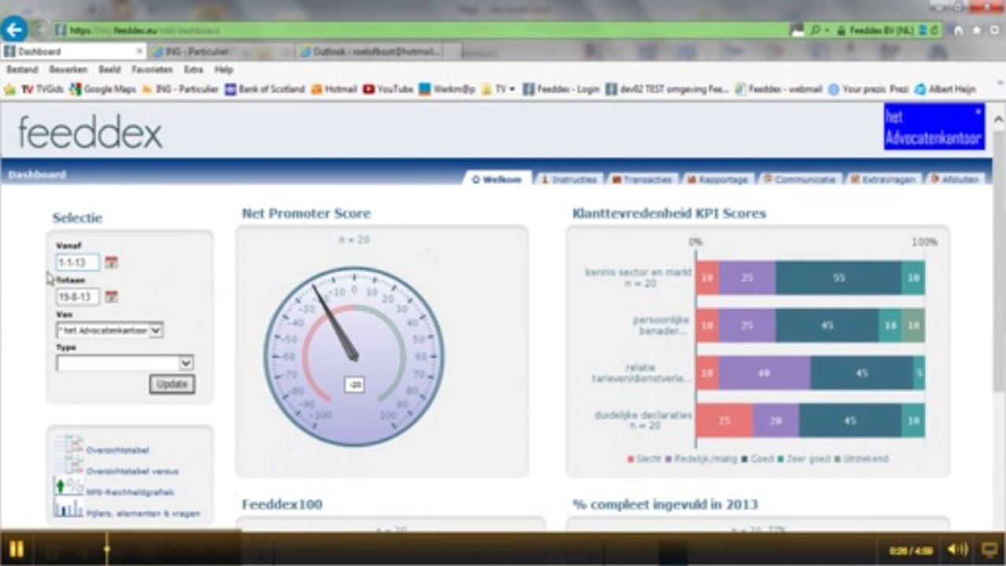Open the Hotmail bookmark
The image size is (1006, 566).
click(335, 89)
